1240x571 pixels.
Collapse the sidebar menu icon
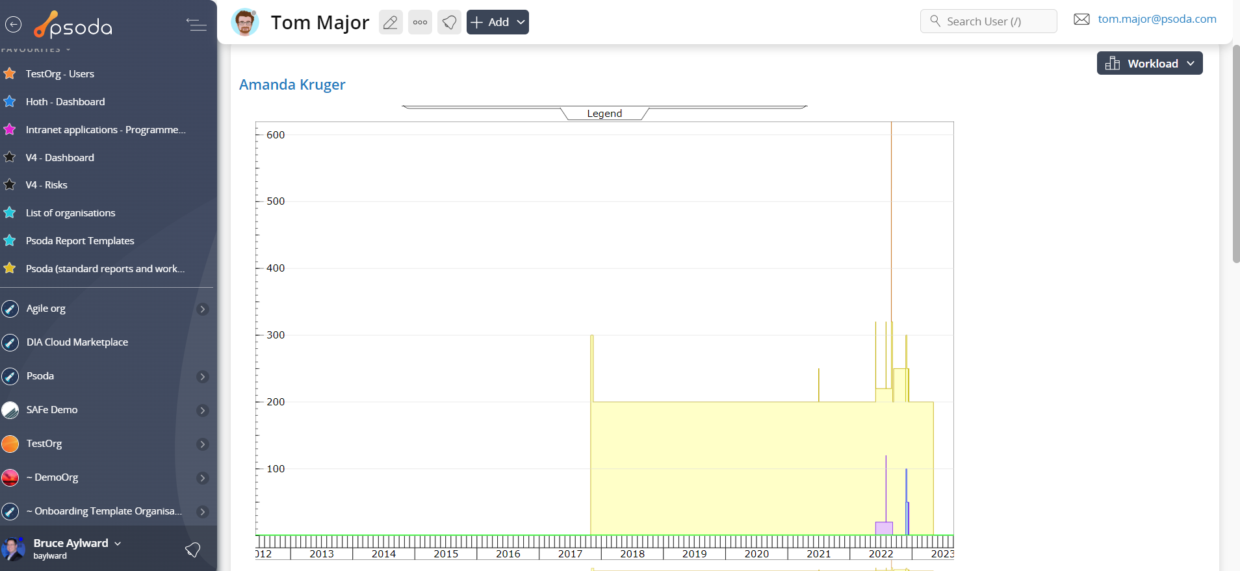coord(196,25)
